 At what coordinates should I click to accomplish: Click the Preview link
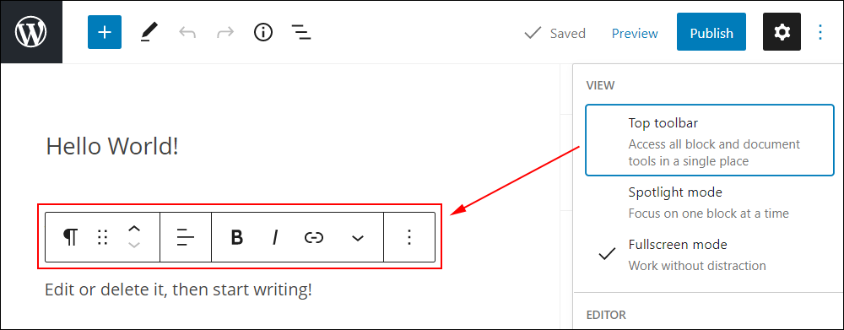tap(635, 34)
